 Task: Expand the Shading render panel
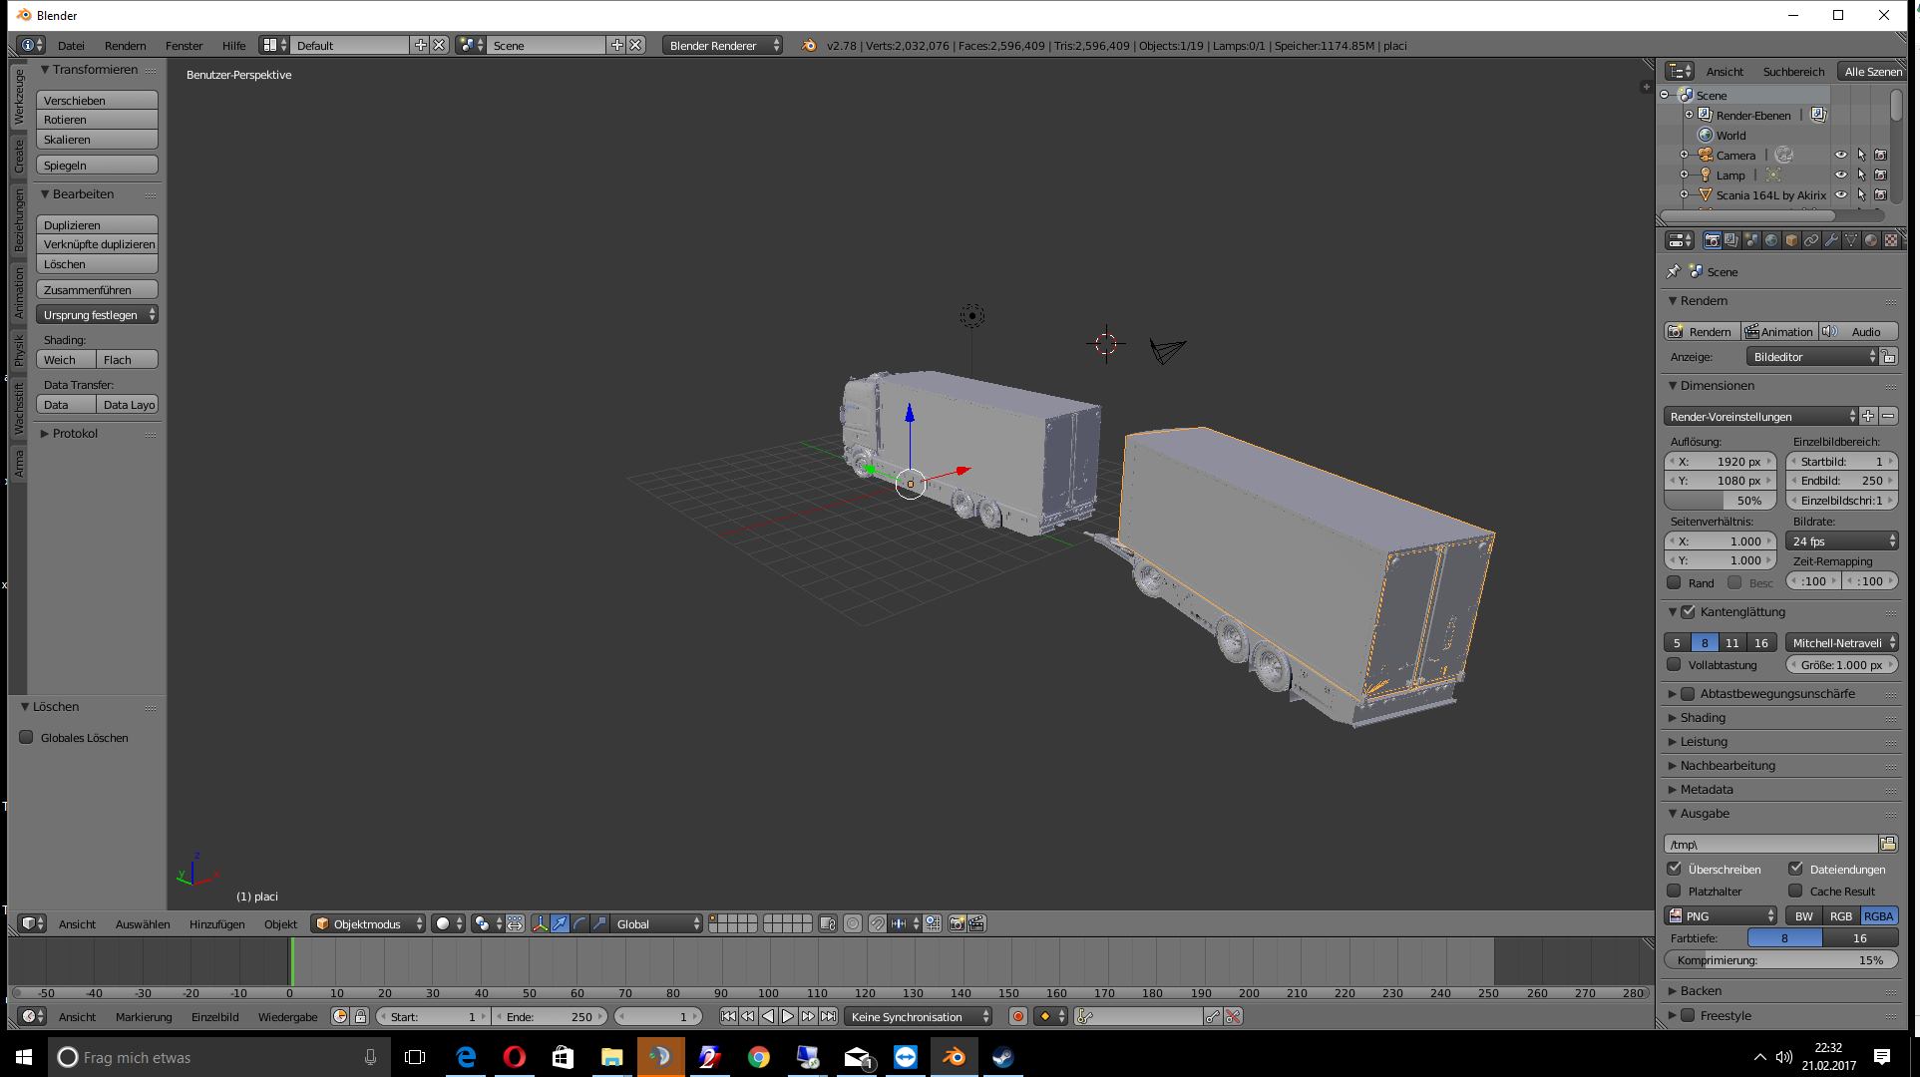[1703, 718]
